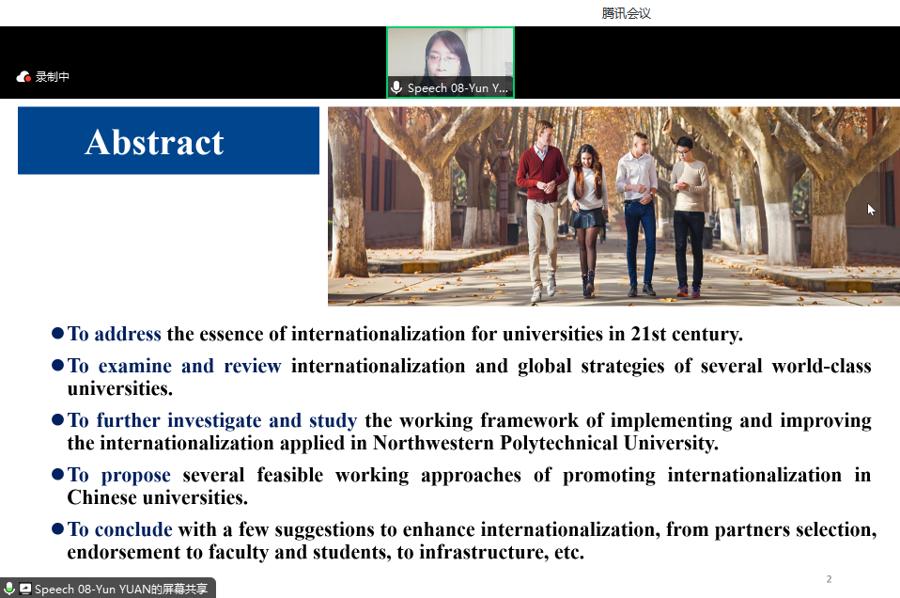Click the speaker name 'Speech 08-Yun Y...' label

point(458,87)
